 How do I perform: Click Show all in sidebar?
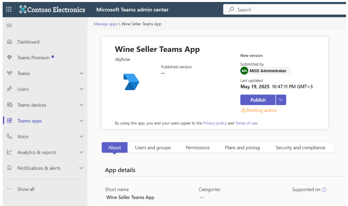(x=26, y=189)
